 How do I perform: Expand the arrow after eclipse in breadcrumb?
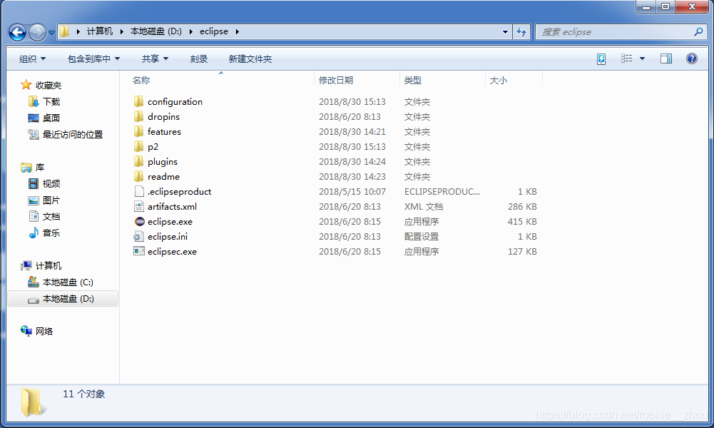(x=238, y=31)
